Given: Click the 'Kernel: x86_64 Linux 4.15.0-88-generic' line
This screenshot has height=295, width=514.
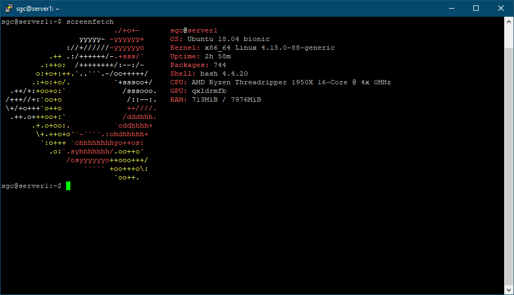Looking at the screenshot, I should click(x=252, y=48).
